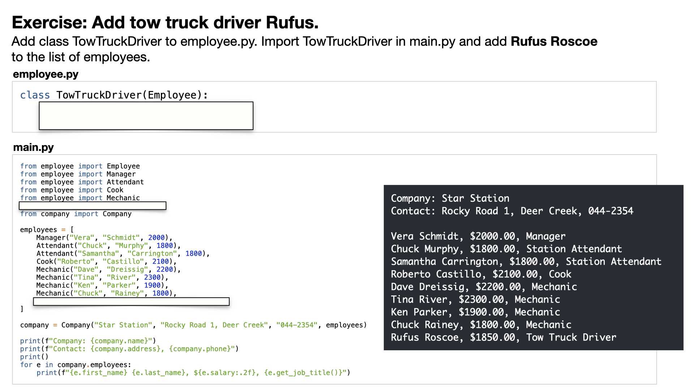Click 'Rufus Roscoe, $1850.00, Tow Truck Driver' output

pyautogui.click(x=504, y=337)
